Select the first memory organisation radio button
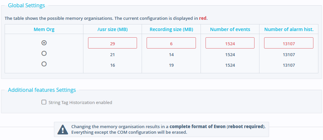The image size is (323, 140). (x=44, y=43)
